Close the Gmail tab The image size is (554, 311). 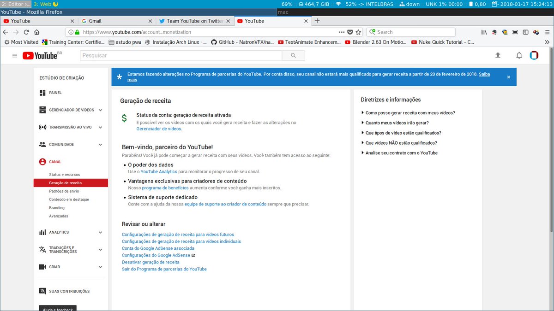(150, 21)
